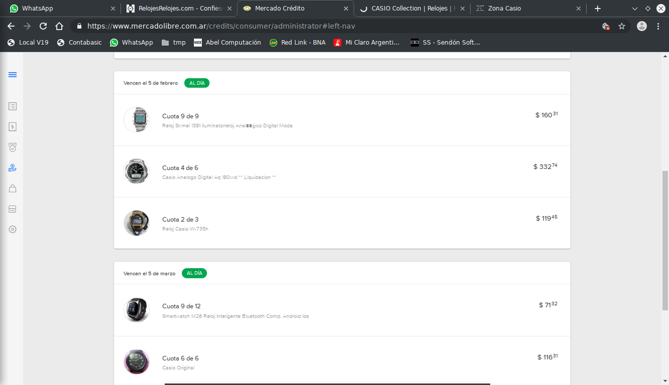Click the $ 119.45 amount
This screenshot has height=385, width=669.
click(547, 218)
